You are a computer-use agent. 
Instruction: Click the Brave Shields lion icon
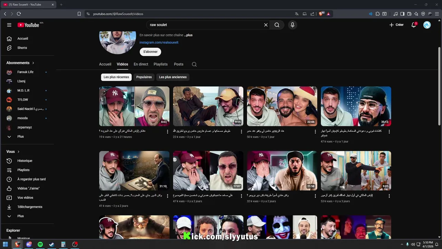tap(321, 14)
